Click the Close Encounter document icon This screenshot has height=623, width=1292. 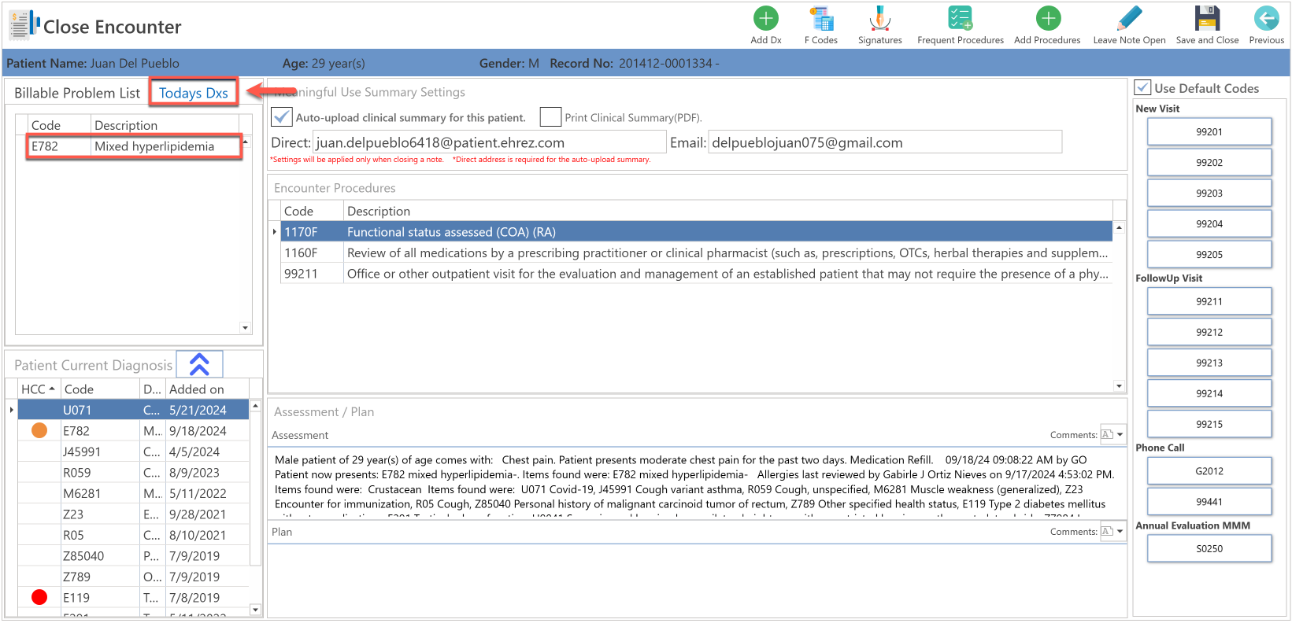coord(24,25)
